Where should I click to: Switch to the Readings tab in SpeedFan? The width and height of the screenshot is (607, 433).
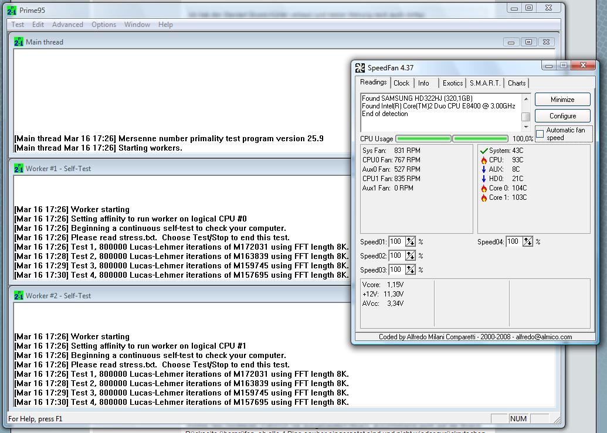[x=373, y=82]
